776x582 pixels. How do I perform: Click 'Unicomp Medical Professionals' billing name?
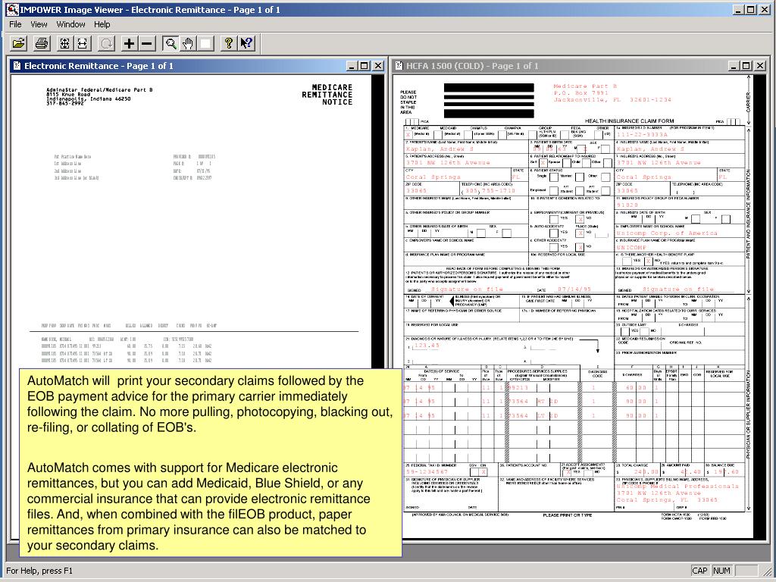coord(677,486)
